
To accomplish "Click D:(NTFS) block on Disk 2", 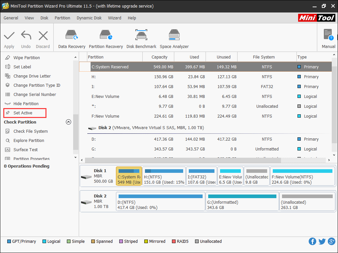I will coord(160,201).
